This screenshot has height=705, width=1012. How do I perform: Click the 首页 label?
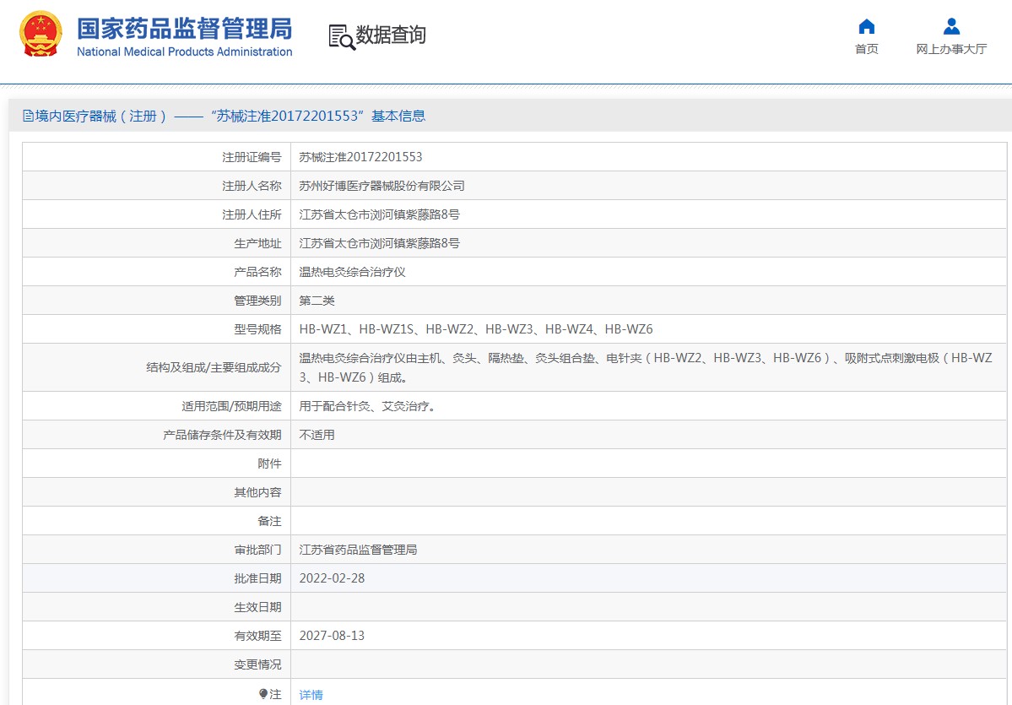coord(866,49)
